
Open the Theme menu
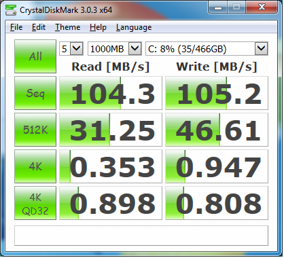click(x=68, y=27)
